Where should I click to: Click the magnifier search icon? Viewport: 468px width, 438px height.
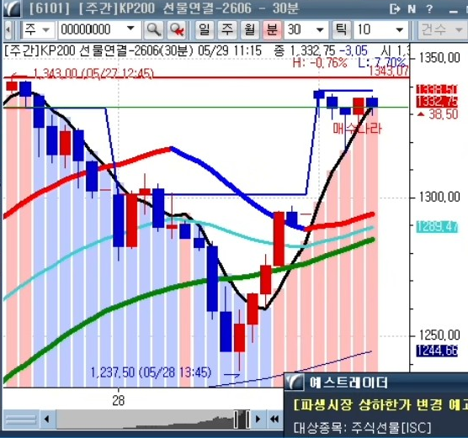click(153, 29)
